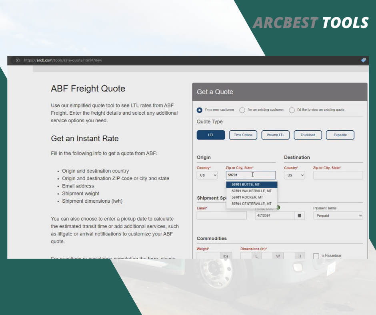The width and height of the screenshot is (376, 315).
Task: Choose 59701 CENTERVILLE, MT suggestion
Action: tap(252, 204)
